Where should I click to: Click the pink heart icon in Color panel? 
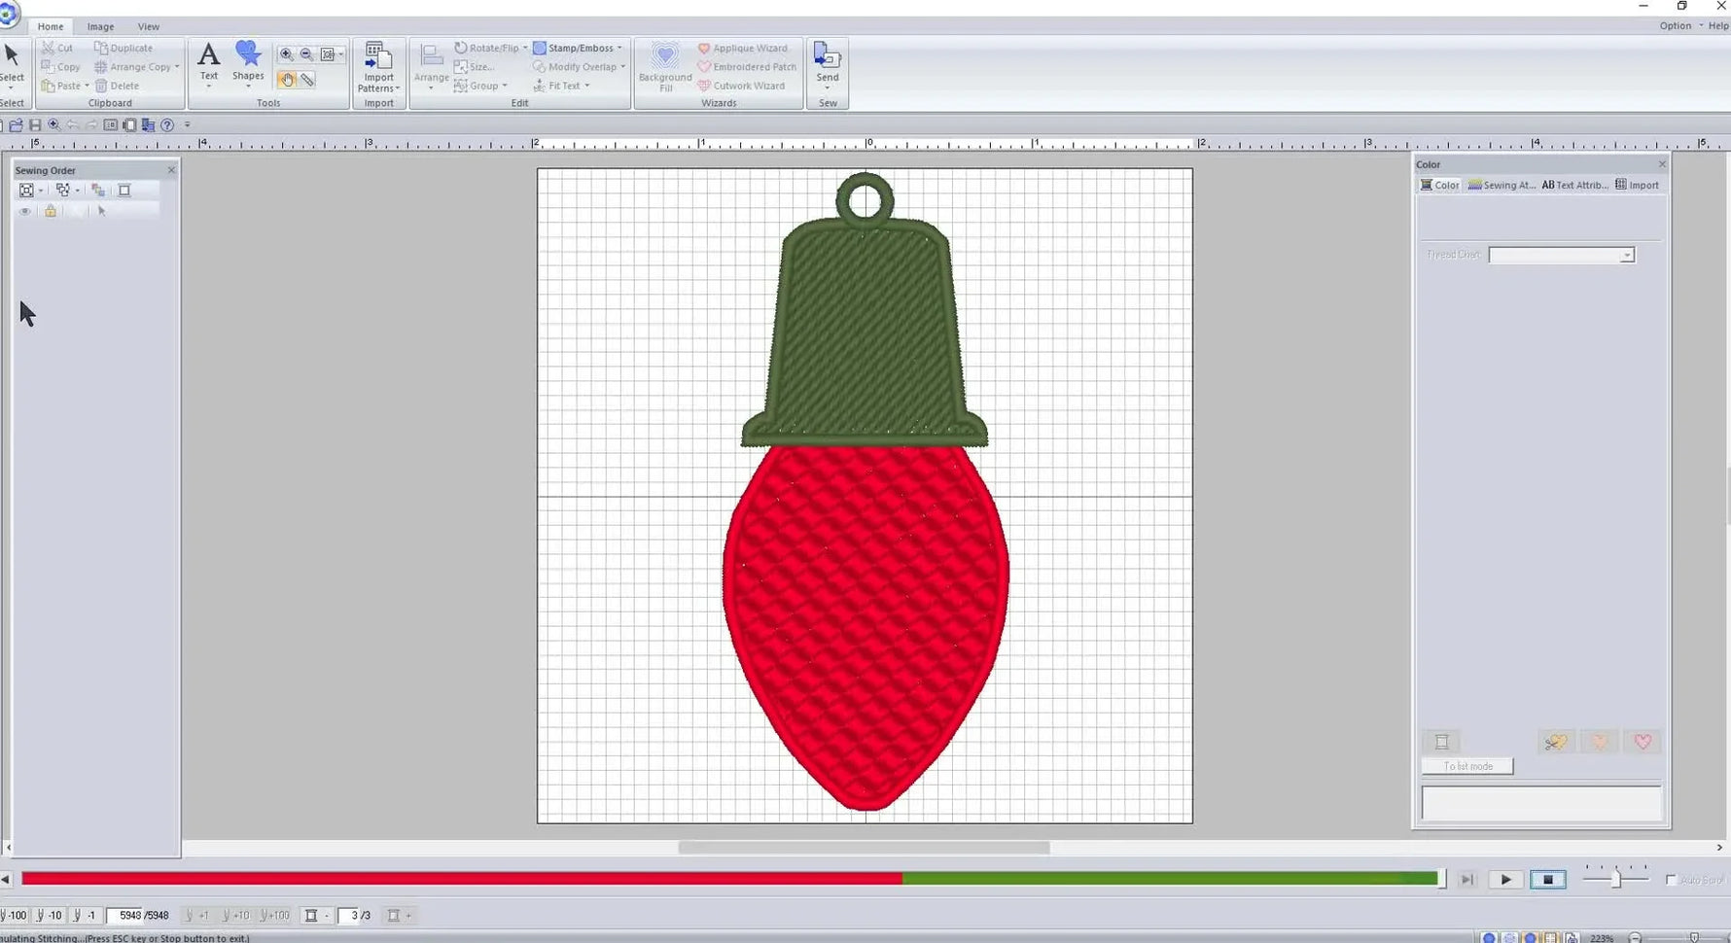click(x=1643, y=742)
